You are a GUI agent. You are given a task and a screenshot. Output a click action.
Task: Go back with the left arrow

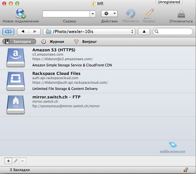pyautogui.click(x=23, y=32)
